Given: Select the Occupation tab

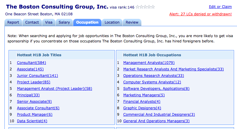Looking at the screenshot, I should (87, 22).
